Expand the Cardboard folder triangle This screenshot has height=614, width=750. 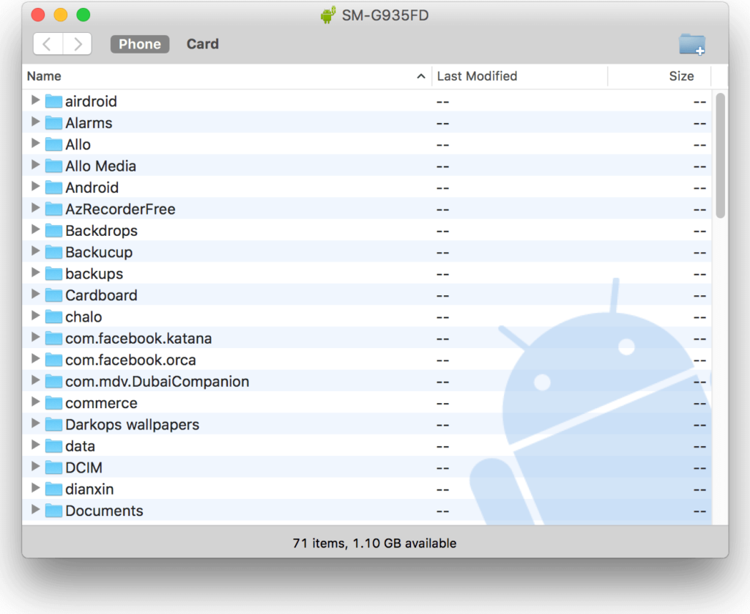35,294
